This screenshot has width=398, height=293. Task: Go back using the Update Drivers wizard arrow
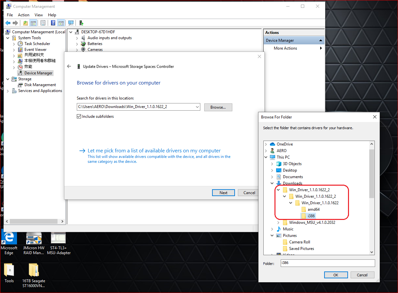click(x=69, y=67)
